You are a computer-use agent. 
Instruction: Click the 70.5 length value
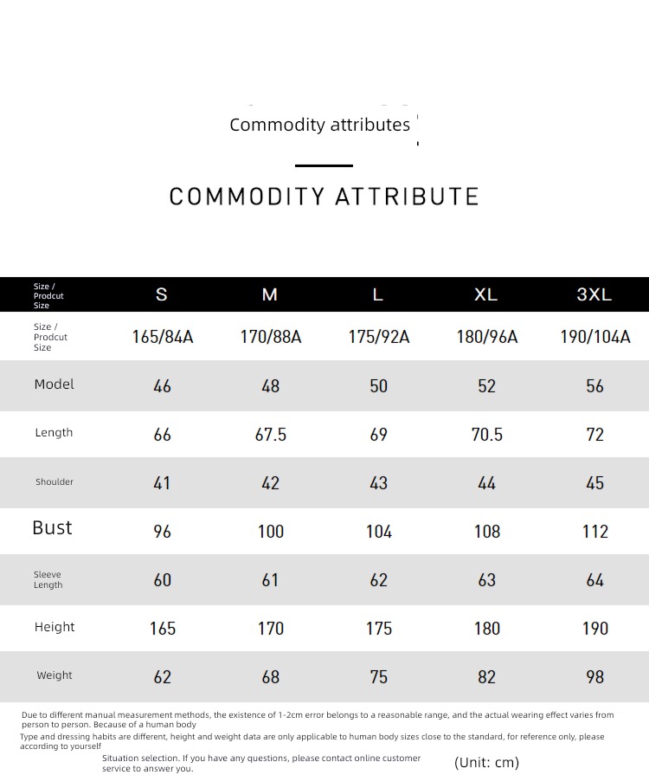point(487,435)
